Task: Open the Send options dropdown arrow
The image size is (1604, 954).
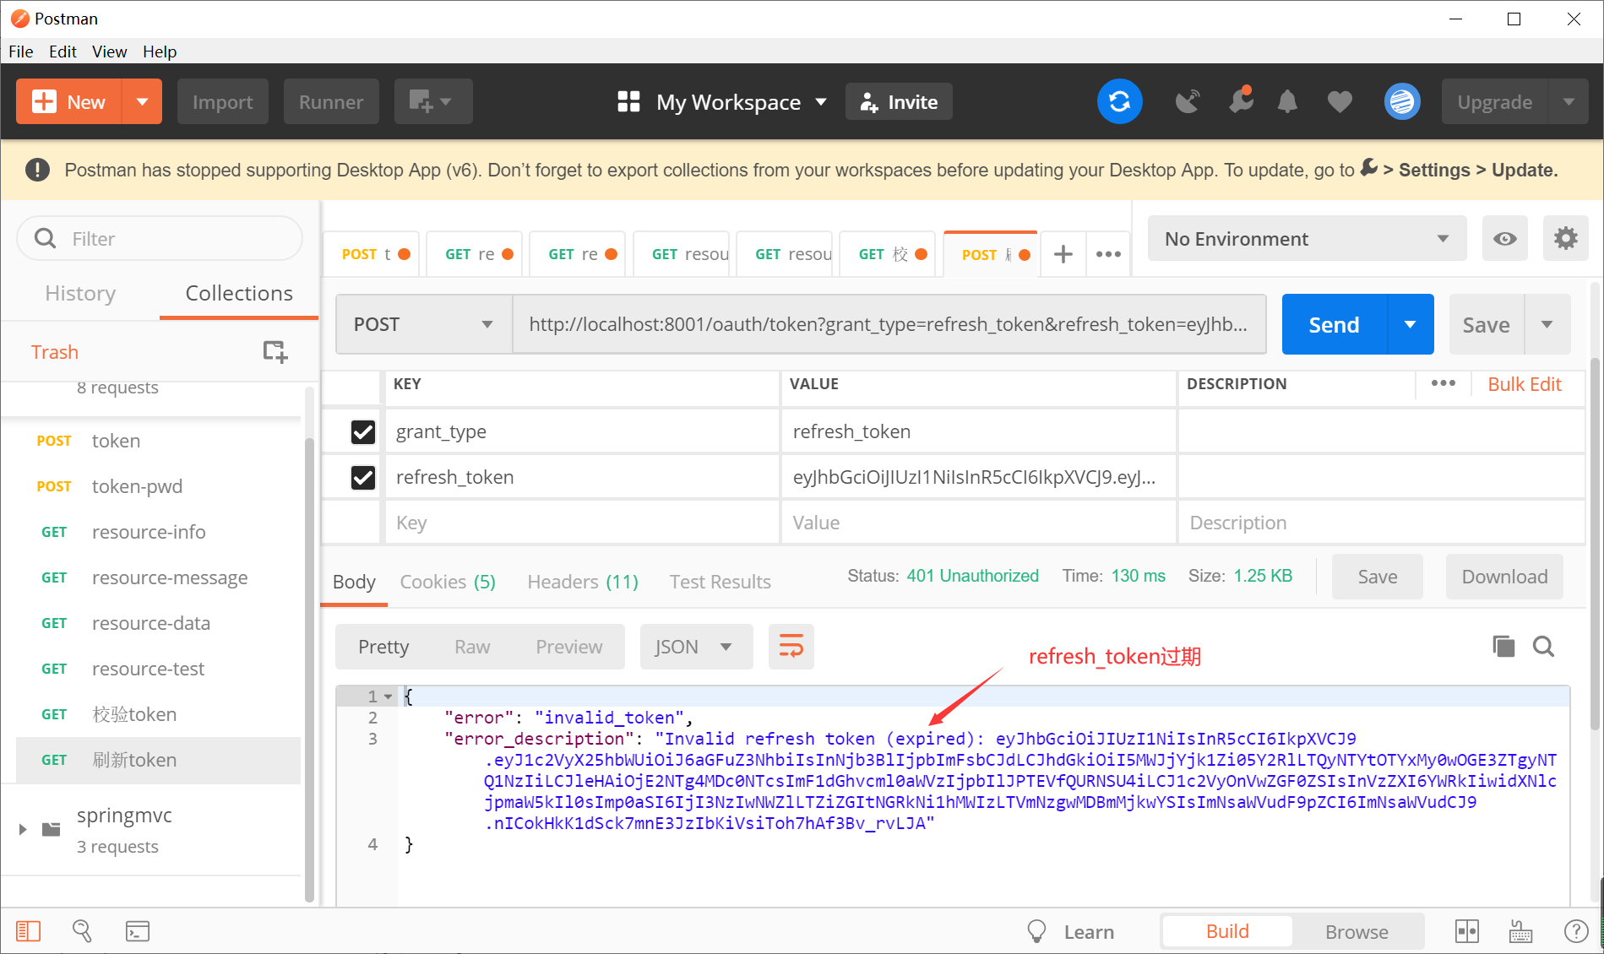Action: (1411, 324)
